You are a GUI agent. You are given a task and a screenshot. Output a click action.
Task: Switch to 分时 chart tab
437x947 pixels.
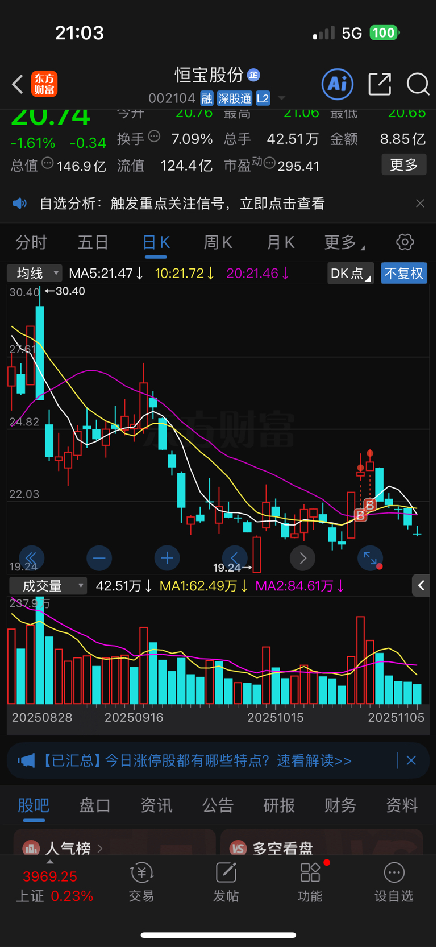click(x=31, y=243)
